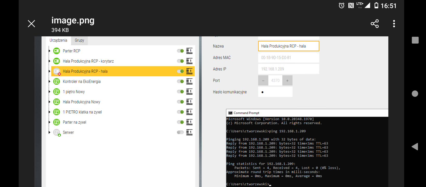
Task: Click the Hasło komunikacyjne password field
Action: coord(275,92)
